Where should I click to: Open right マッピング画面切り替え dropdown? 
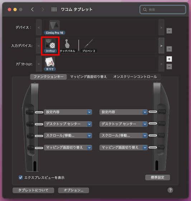[123, 148]
